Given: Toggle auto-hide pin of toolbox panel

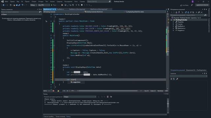Looking at the screenshot, I should tap(39, 10).
